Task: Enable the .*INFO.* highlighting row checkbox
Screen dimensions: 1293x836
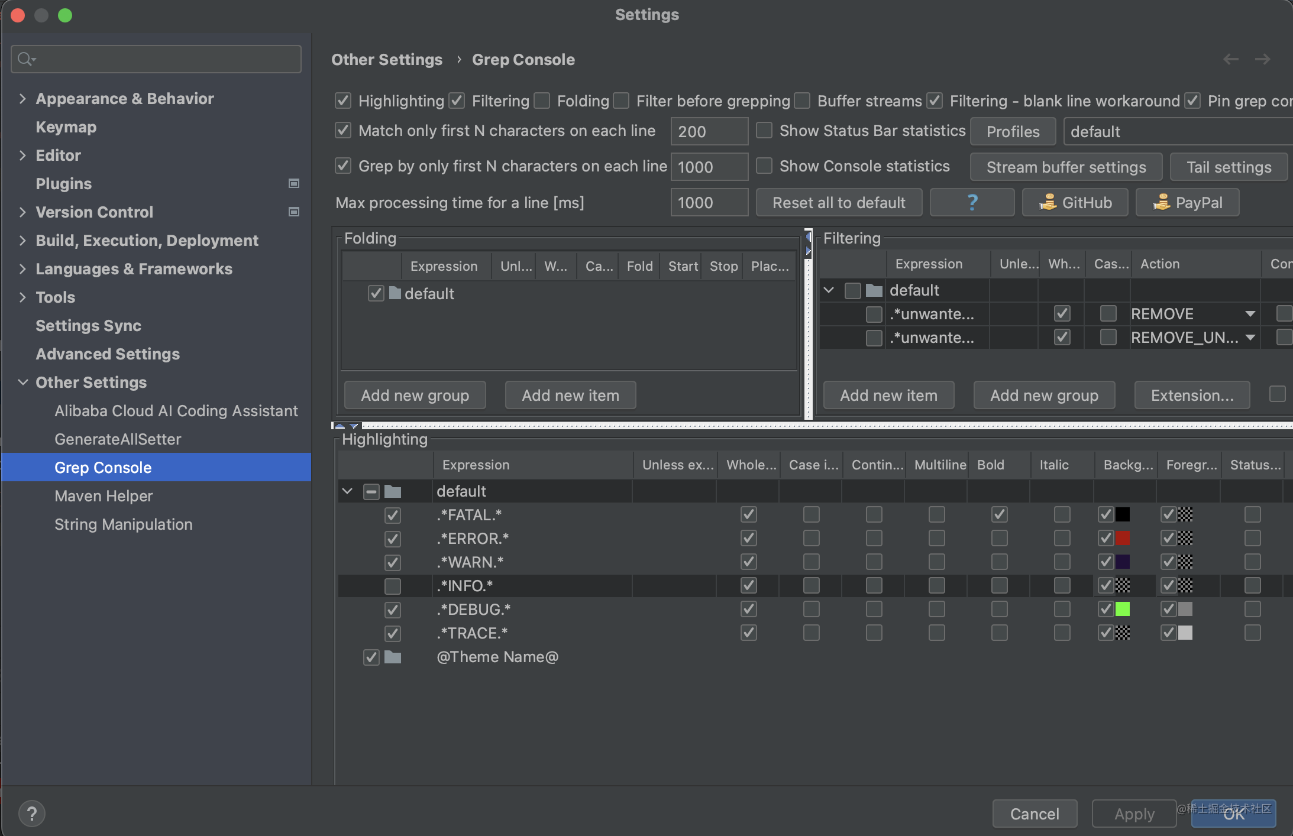Action: pos(393,586)
